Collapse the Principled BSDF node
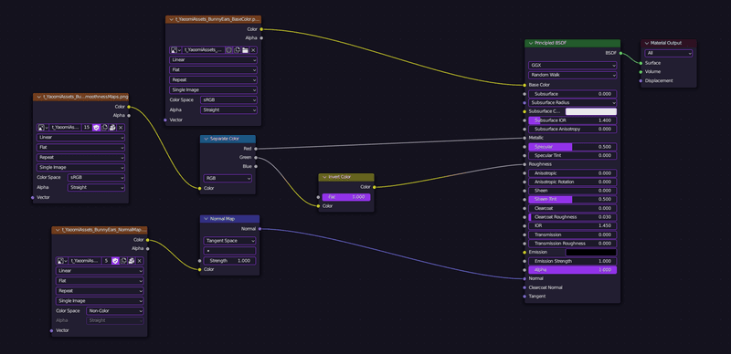The width and height of the screenshot is (731, 354). [x=531, y=43]
